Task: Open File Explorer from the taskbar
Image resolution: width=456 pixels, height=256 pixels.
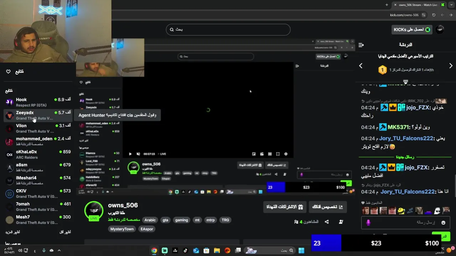Action: [217, 251]
